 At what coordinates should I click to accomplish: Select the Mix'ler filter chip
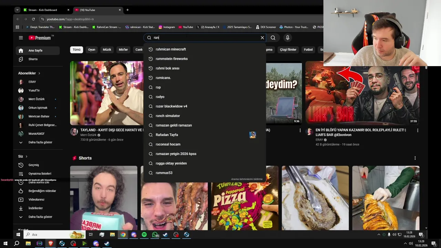tap(123, 50)
